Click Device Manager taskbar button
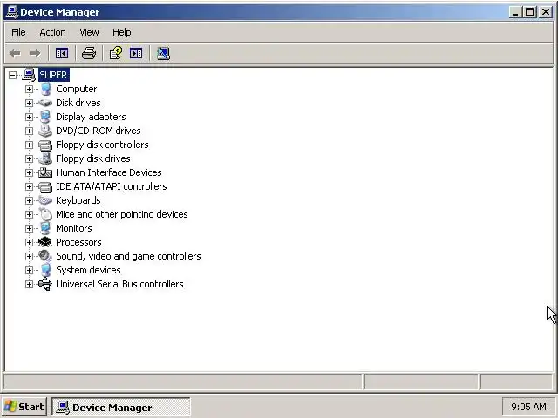The height and width of the screenshot is (418, 558). click(121, 407)
